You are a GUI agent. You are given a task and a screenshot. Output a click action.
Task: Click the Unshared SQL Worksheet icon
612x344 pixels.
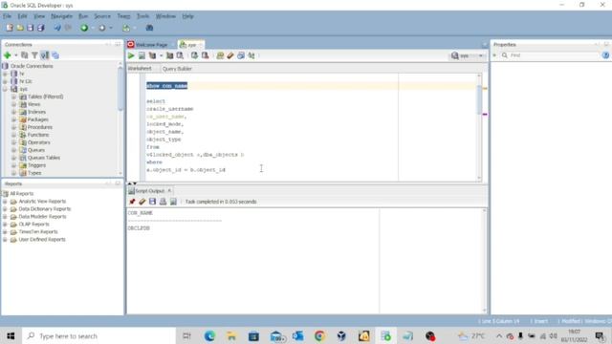(x=220, y=55)
